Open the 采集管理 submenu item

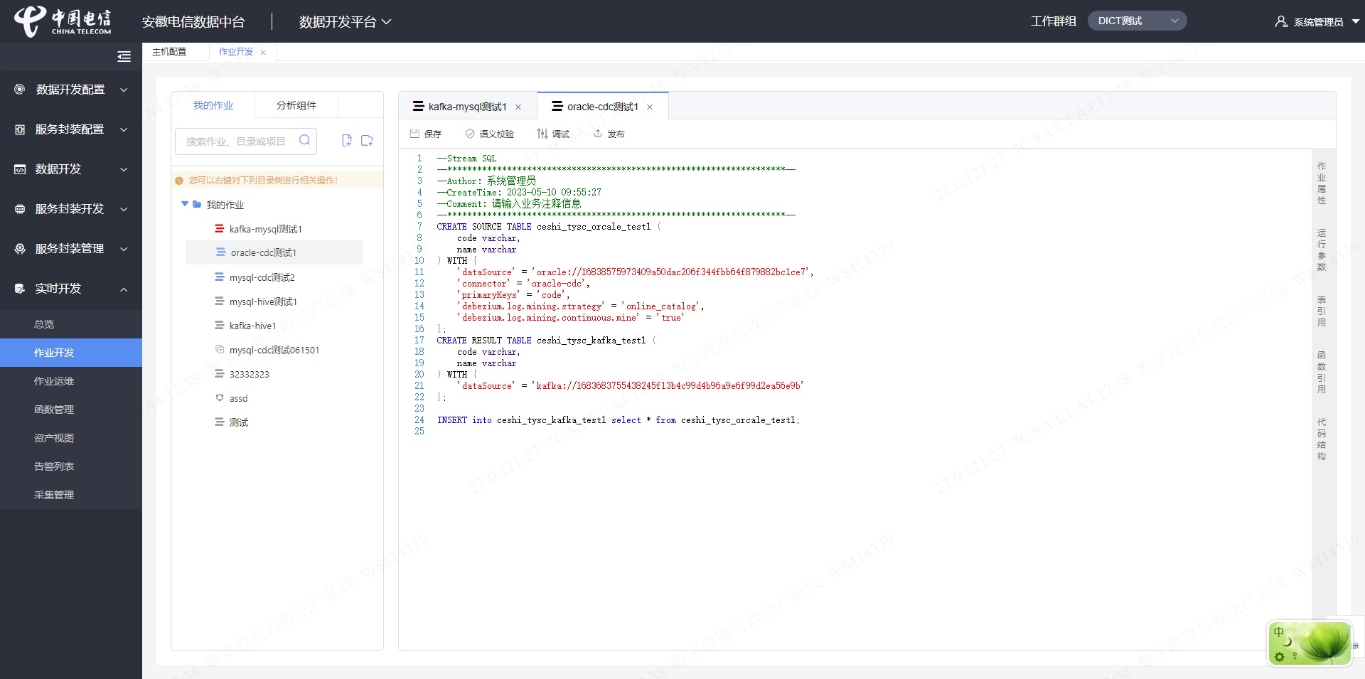click(71, 495)
